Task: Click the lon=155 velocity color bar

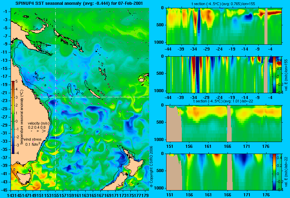Action: (274, 74)
